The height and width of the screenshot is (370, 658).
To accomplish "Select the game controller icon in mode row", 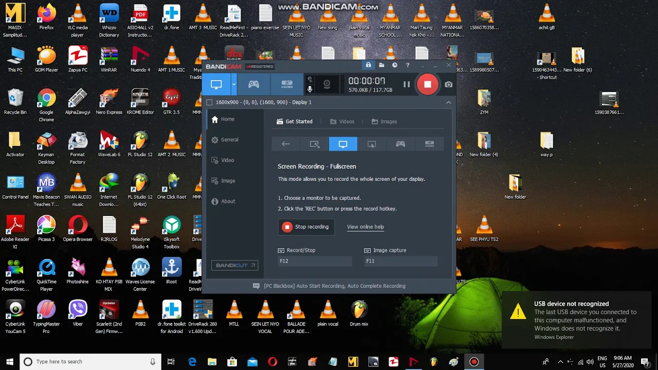I will pos(400,144).
